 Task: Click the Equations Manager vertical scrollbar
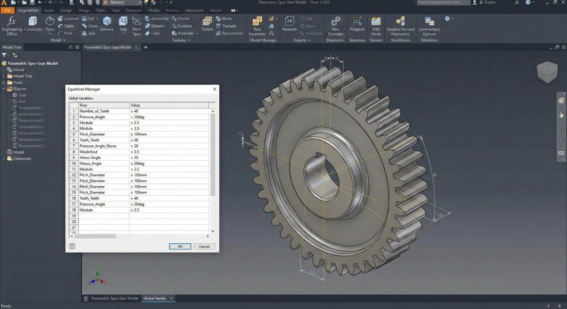tap(213, 155)
